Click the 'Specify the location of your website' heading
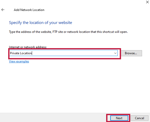150x122 pixels. pyautogui.click(x=41, y=23)
